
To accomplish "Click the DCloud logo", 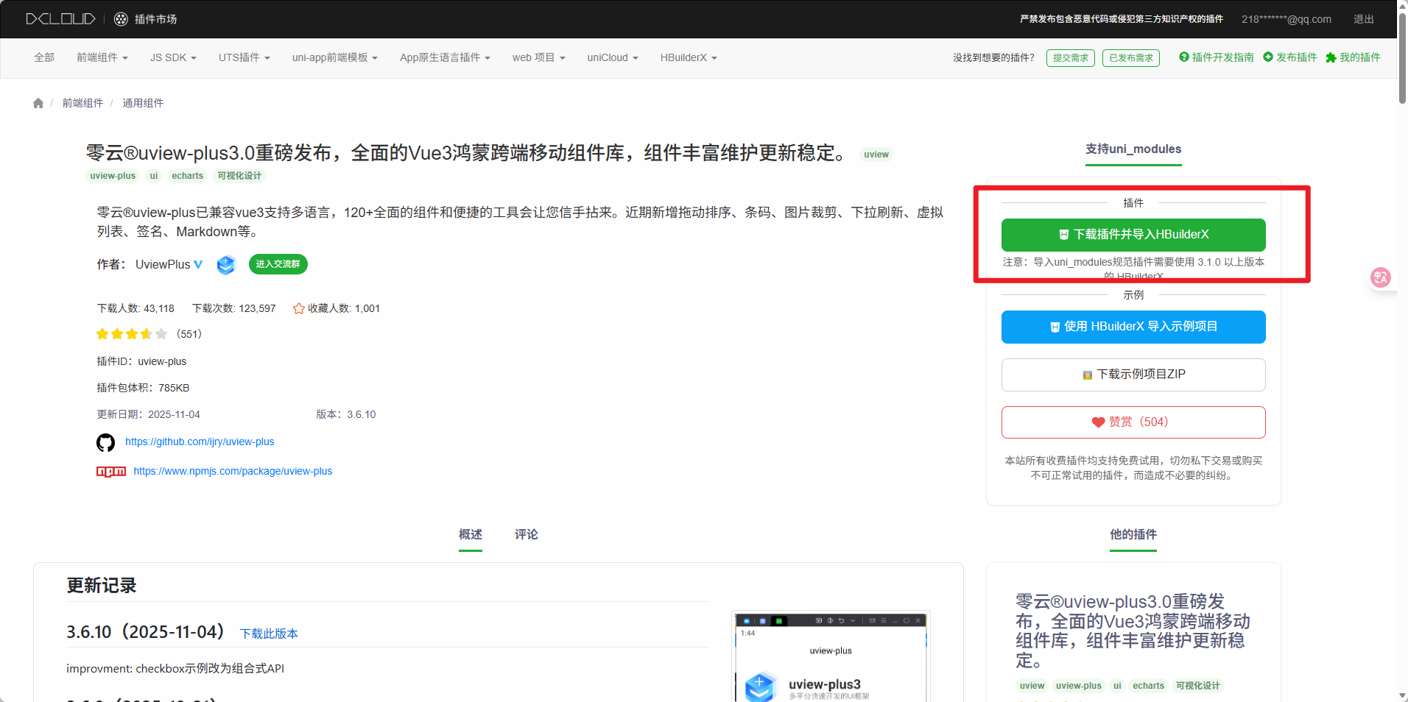I will [x=60, y=19].
